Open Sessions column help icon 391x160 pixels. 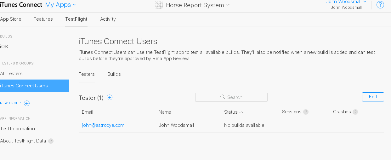pyautogui.click(x=306, y=112)
